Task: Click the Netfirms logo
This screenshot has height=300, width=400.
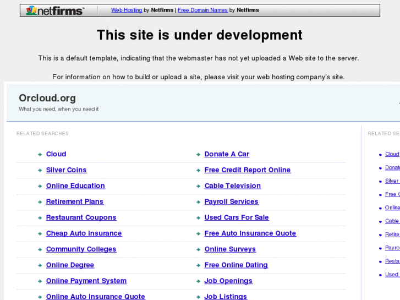Action: (x=55, y=10)
